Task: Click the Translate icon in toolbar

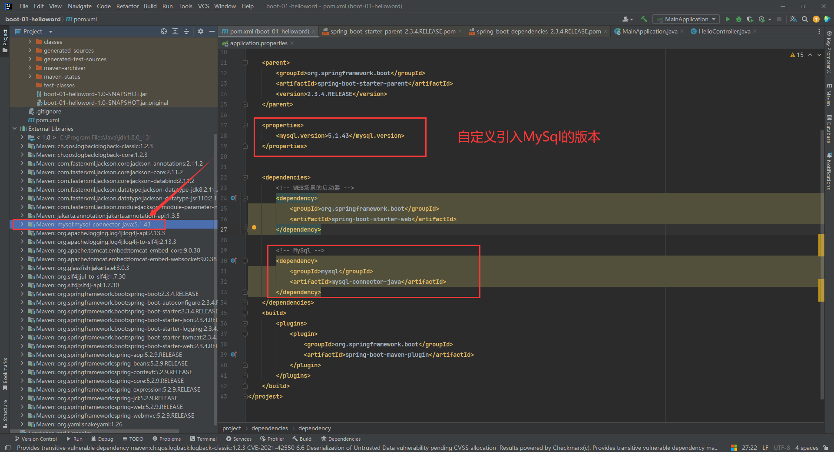Action: coord(793,19)
